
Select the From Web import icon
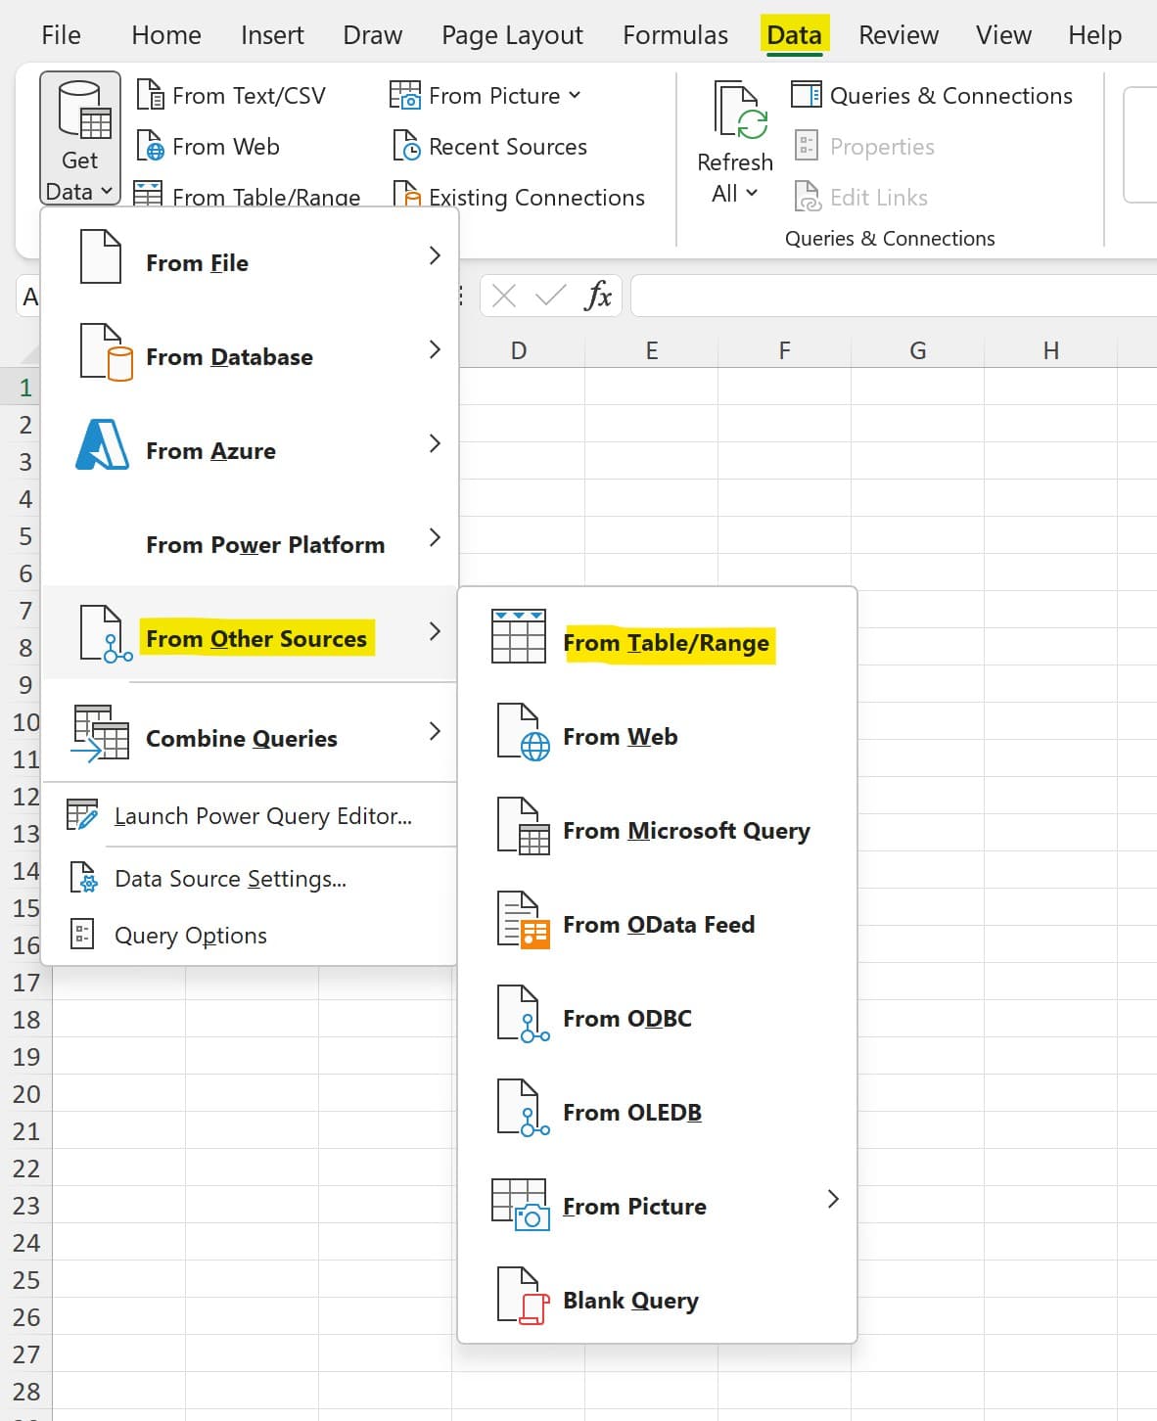tap(153, 146)
